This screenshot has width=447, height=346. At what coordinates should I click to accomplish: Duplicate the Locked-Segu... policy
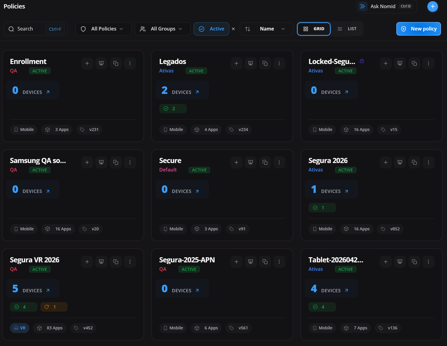pos(414,63)
